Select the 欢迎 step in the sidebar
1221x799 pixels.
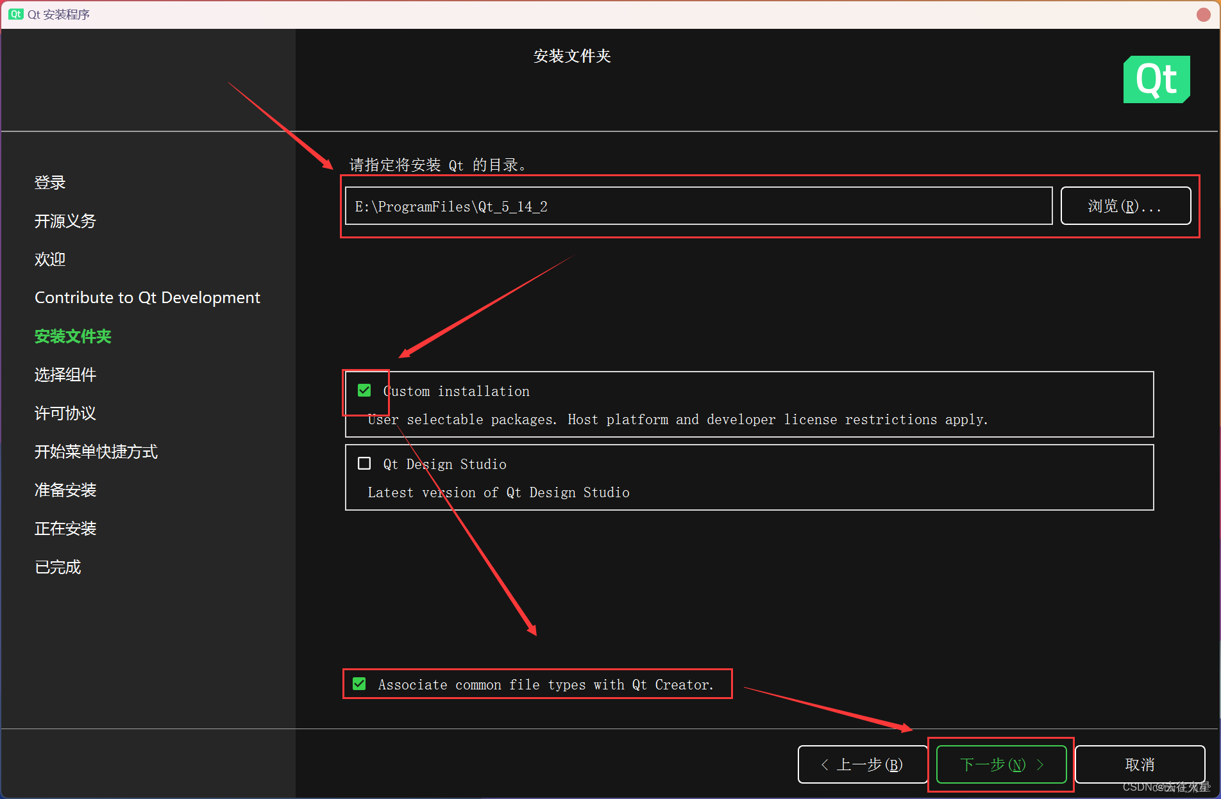pyautogui.click(x=50, y=259)
